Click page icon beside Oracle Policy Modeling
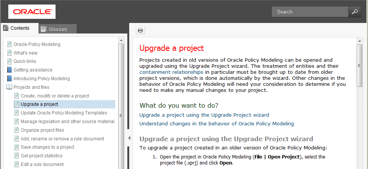Viewport: 368px width, 169px height. coord(9,44)
